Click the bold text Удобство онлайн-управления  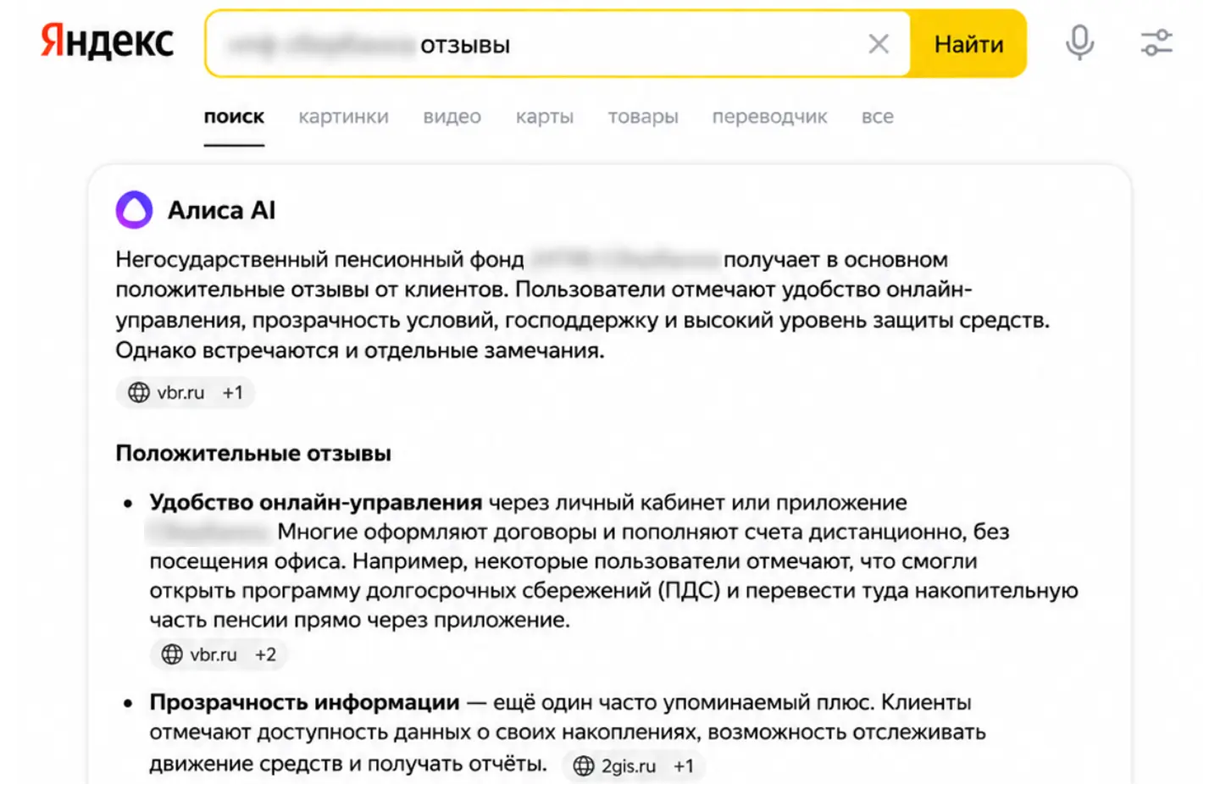pos(316,502)
